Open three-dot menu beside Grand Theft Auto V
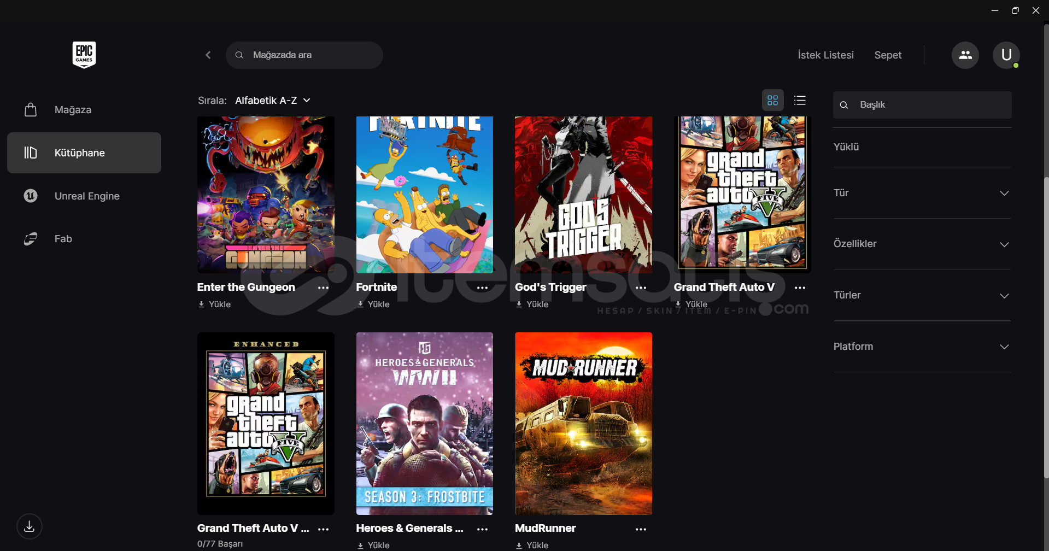This screenshot has width=1049, height=551. [x=800, y=288]
